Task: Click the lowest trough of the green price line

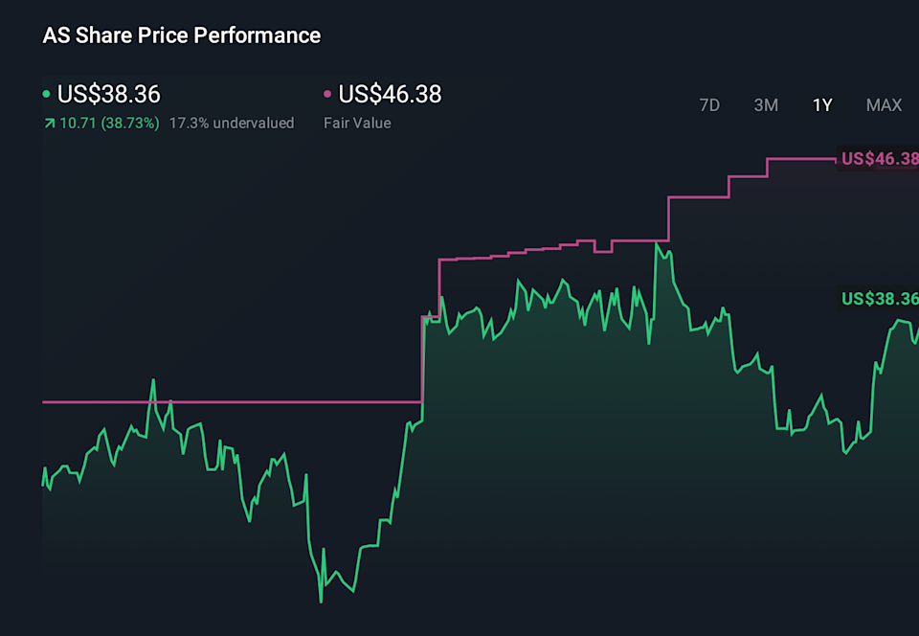Action: [x=321, y=601]
